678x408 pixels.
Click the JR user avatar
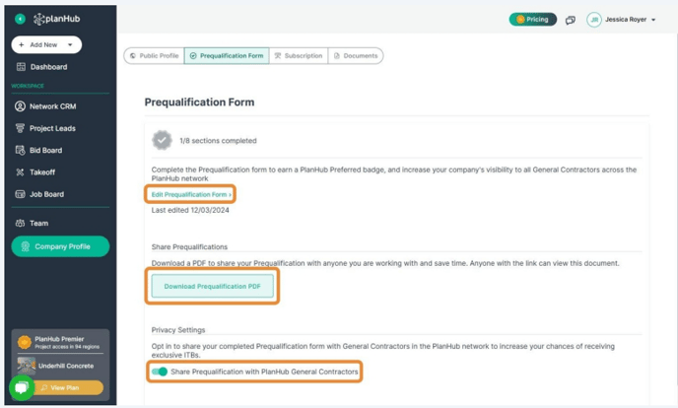coord(593,20)
